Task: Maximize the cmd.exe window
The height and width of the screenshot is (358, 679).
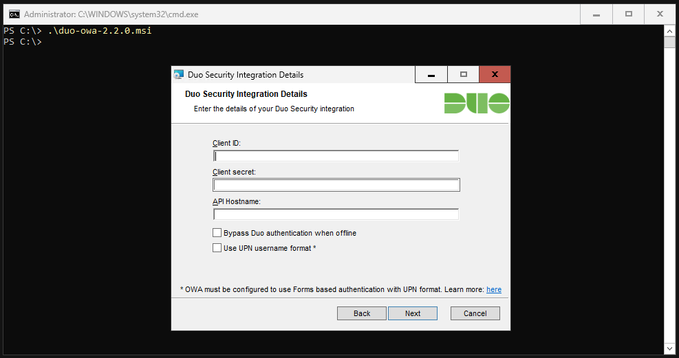Action: pyautogui.click(x=628, y=14)
